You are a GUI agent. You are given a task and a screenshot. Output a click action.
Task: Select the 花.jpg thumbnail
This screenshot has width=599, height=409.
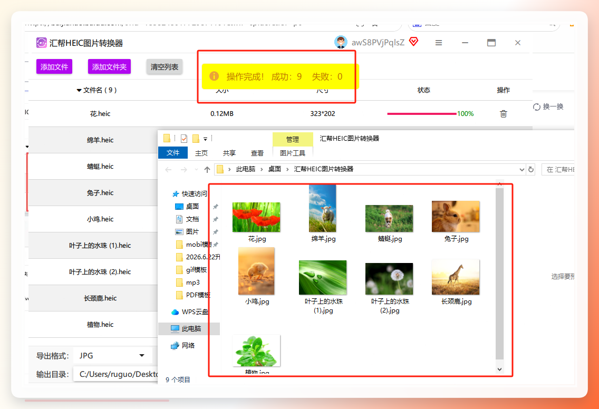[256, 217]
